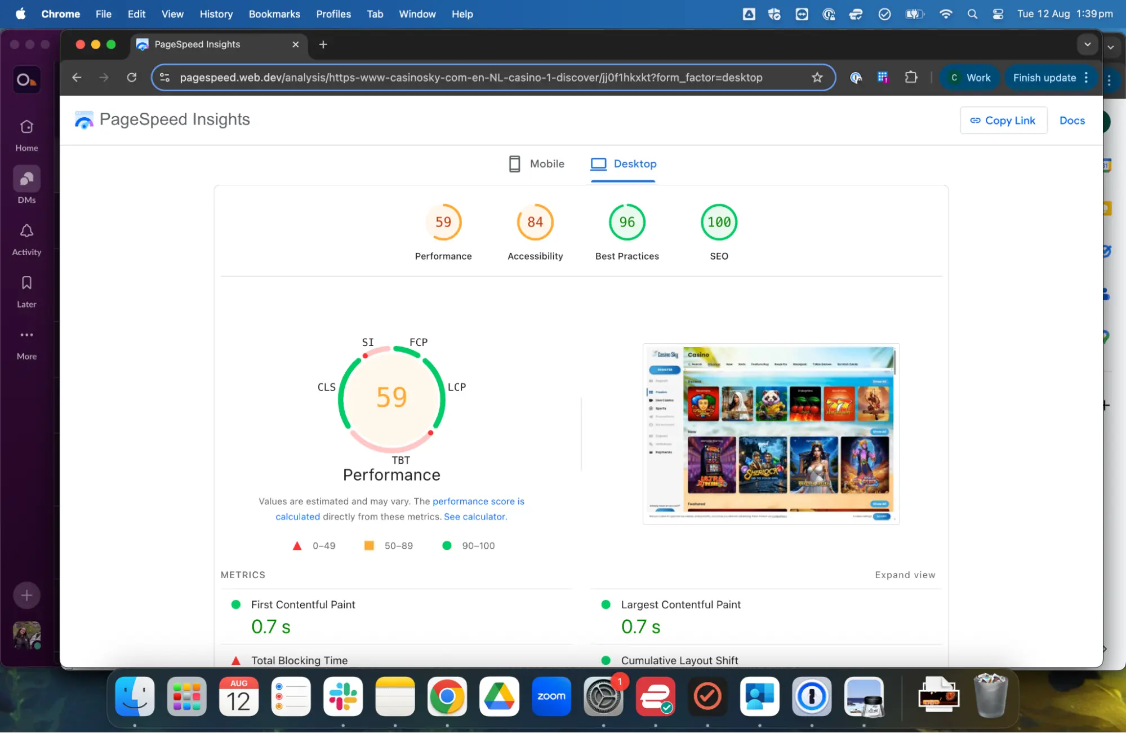Open new Chrome tab
Image resolution: width=1126 pixels, height=733 pixels.
click(323, 45)
